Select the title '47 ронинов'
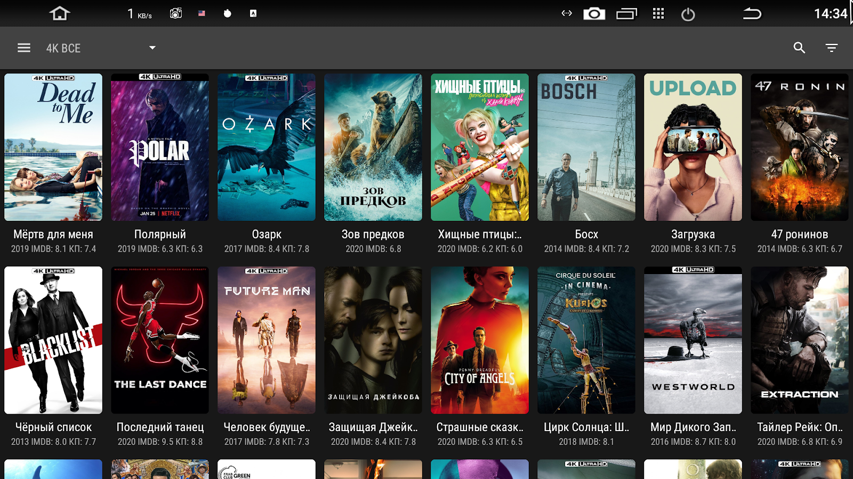Image resolution: width=853 pixels, height=479 pixels. tap(800, 235)
